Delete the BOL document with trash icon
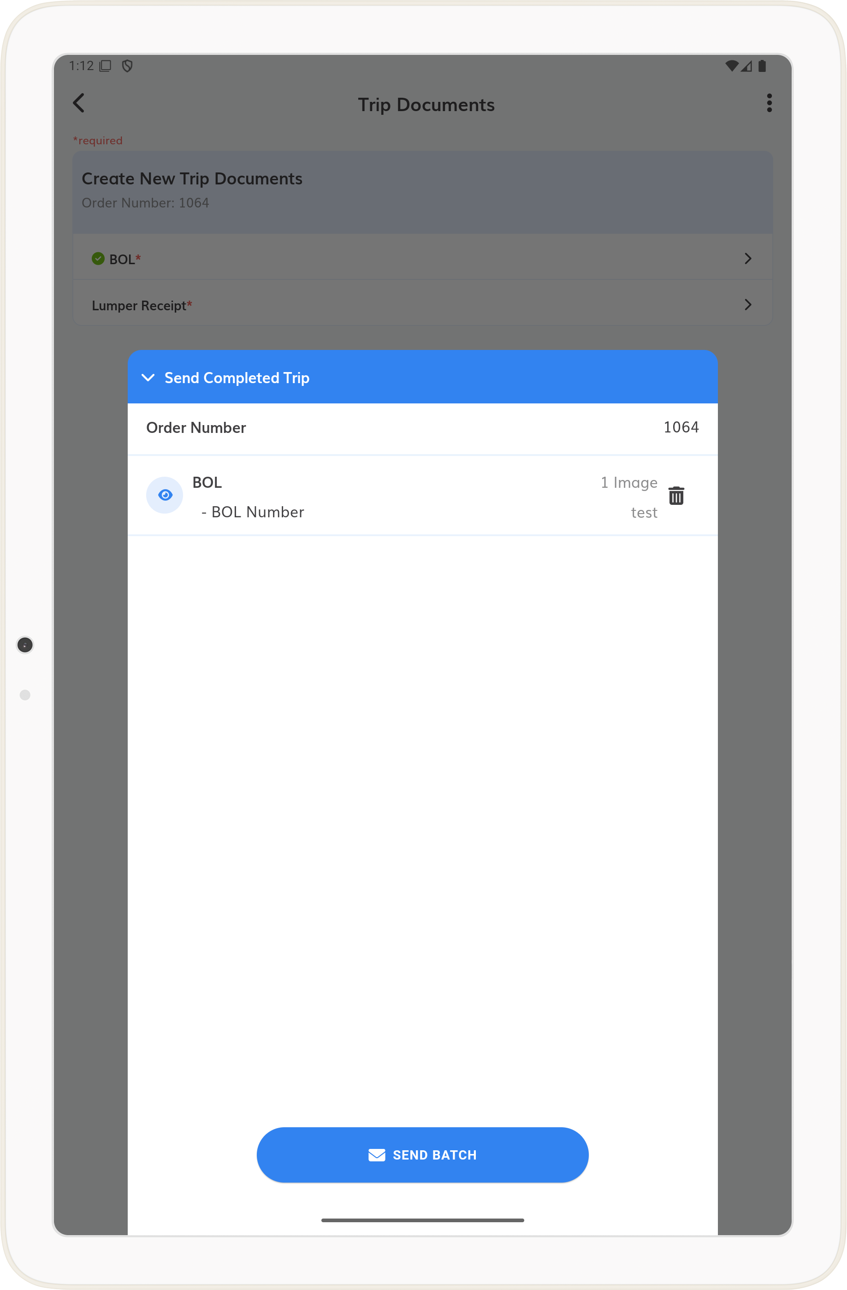This screenshot has width=847, height=1290. click(676, 496)
